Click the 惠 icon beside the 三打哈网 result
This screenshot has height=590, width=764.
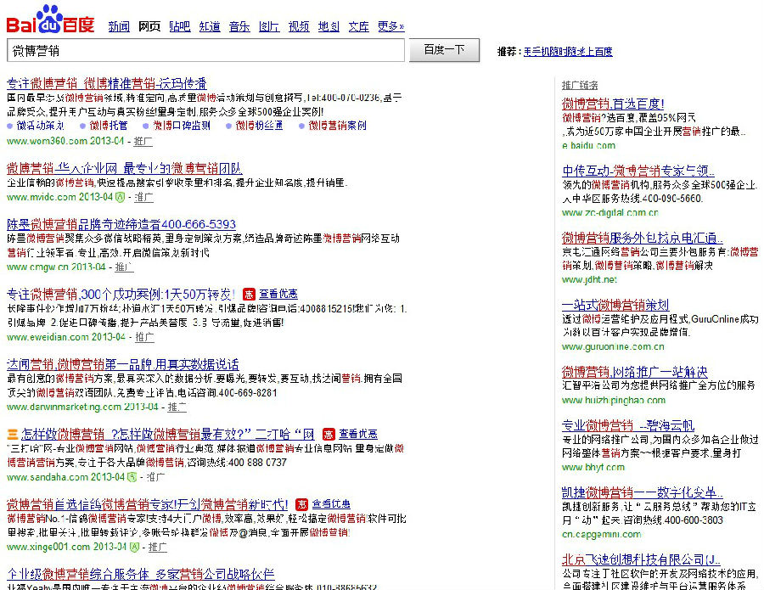[329, 434]
